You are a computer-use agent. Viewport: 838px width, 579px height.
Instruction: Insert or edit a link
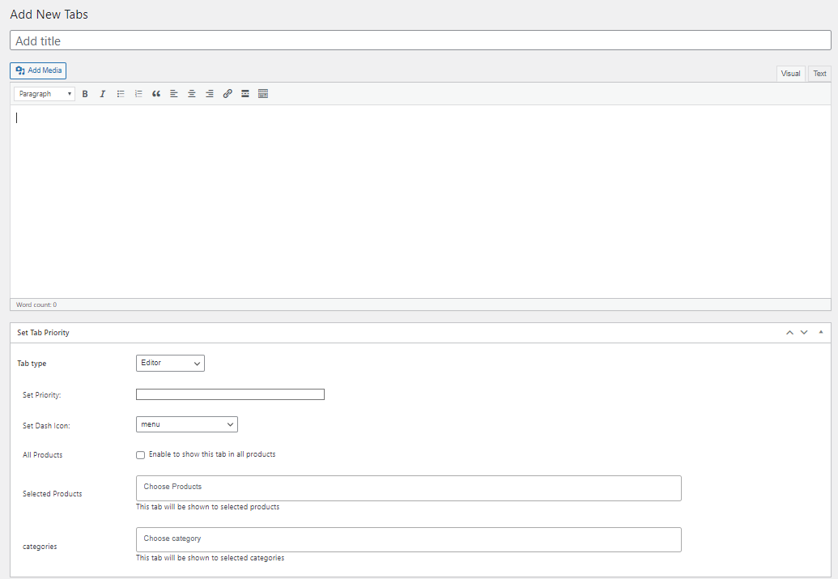click(228, 94)
